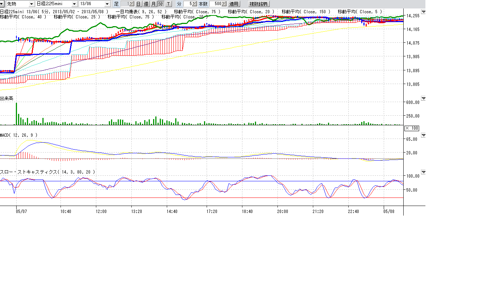Select the daily (日) chart period button
The width and height of the screenshot is (504, 283).
coord(138,4)
